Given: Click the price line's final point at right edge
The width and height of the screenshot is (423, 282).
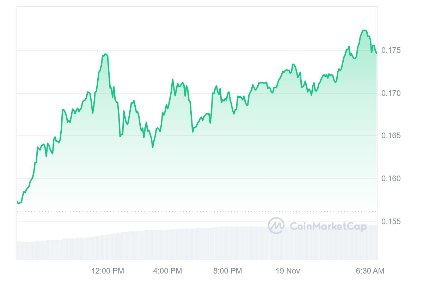Looking at the screenshot, I should coord(376,54).
